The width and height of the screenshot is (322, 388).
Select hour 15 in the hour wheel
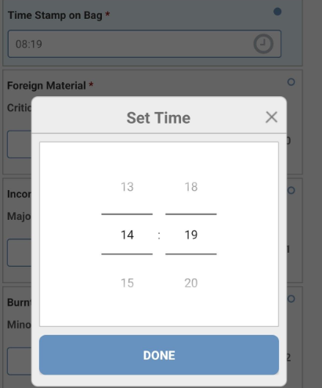[127, 283]
